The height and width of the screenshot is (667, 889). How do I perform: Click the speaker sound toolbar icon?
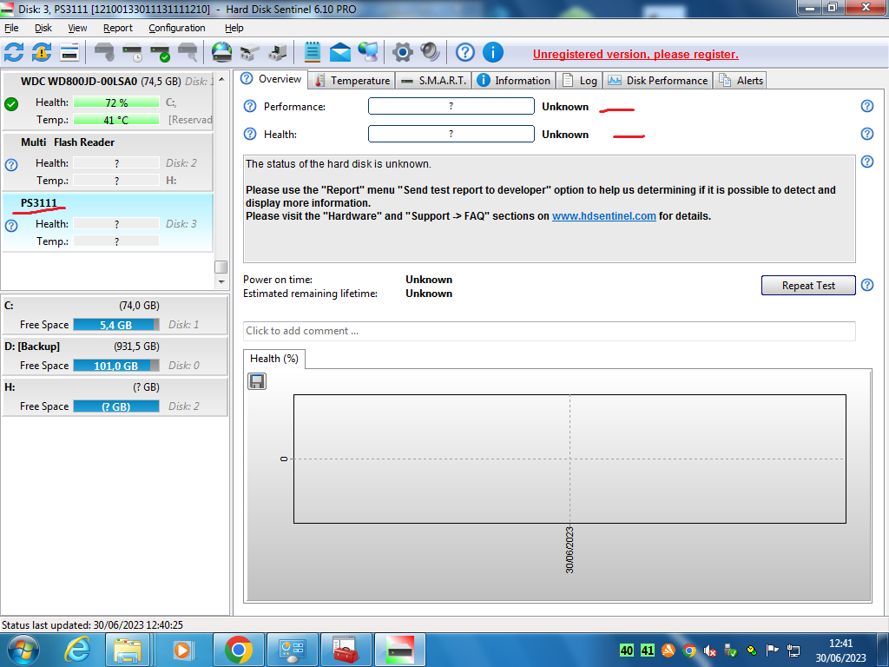click(431, 52)
